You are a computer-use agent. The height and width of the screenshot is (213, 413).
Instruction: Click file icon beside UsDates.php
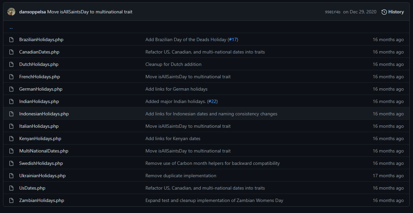tap(11, 188)
